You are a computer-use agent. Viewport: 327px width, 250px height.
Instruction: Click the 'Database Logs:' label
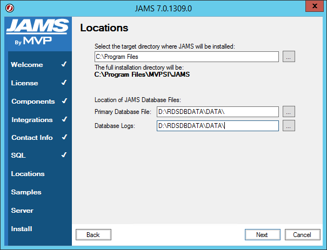point(115,126)
